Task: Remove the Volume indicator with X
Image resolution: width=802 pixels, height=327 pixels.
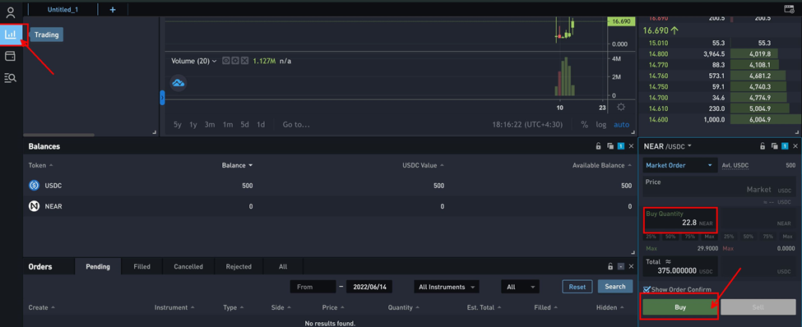Action: [244, 61]
